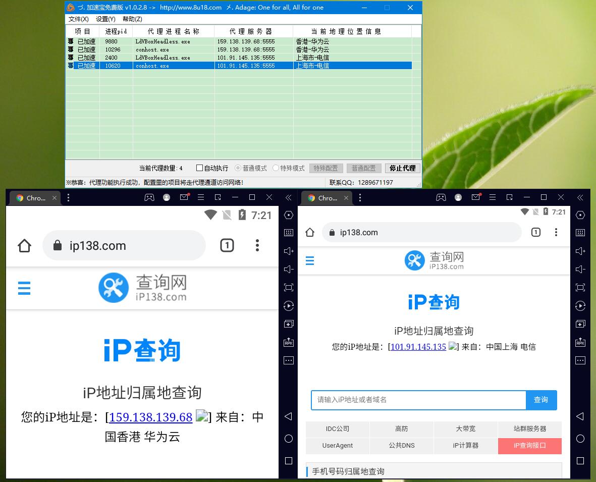This screenshot has width=596, height=482.
Task: Open right emulator hamburger settings menu
Action: (x=492, y=197)
